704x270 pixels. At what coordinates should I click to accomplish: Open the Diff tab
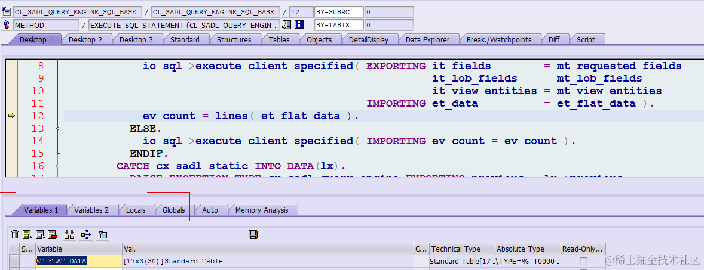click(x=554, y=39)
